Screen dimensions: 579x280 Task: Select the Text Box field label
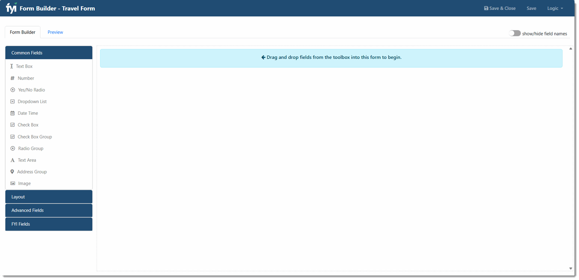[24, 66]
